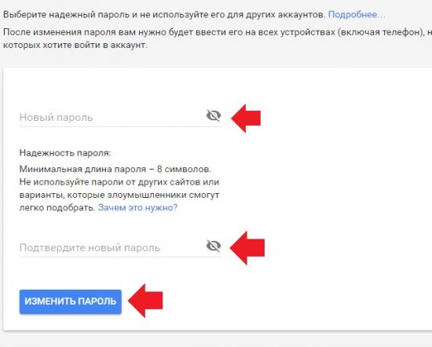
Task: Click red arrow pointing at Новый пароль eye
Action: coord(246,119)
